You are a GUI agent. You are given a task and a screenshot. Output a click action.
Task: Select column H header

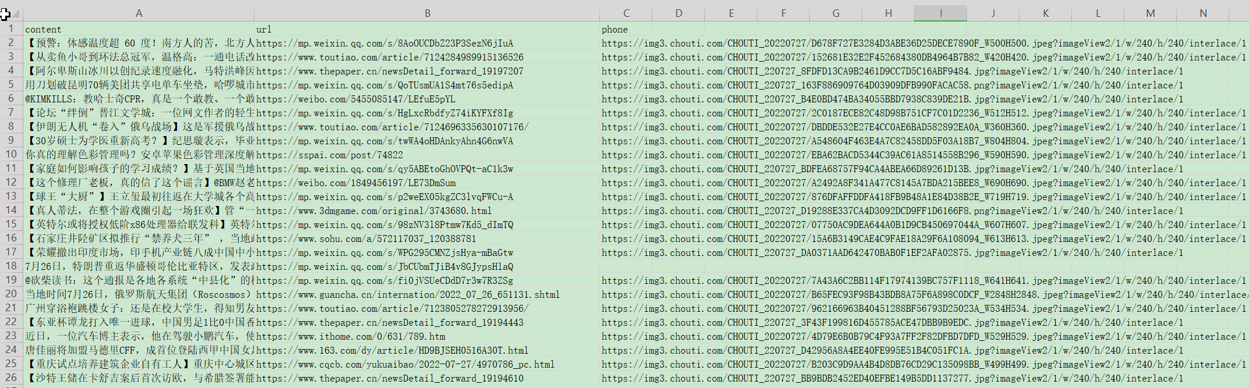[888, 13]
